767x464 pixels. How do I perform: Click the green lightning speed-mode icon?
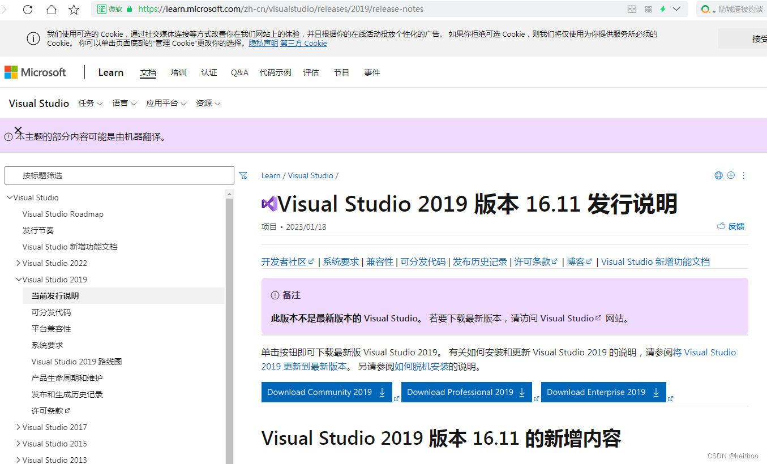click(662, 9)
